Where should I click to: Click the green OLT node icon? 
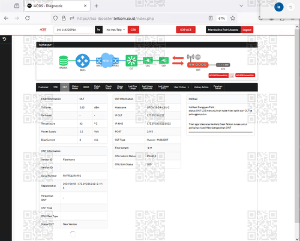[x=131, y=61]
